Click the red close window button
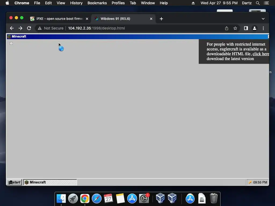 [11, 18]
